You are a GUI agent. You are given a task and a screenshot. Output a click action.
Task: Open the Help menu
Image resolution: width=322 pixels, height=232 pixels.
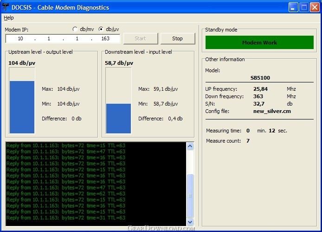(9, 18)
